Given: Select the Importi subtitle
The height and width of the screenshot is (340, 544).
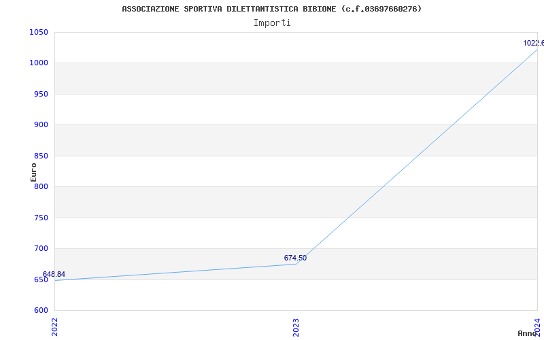Looking at the screenshot, I should click(x=272, y=23).
